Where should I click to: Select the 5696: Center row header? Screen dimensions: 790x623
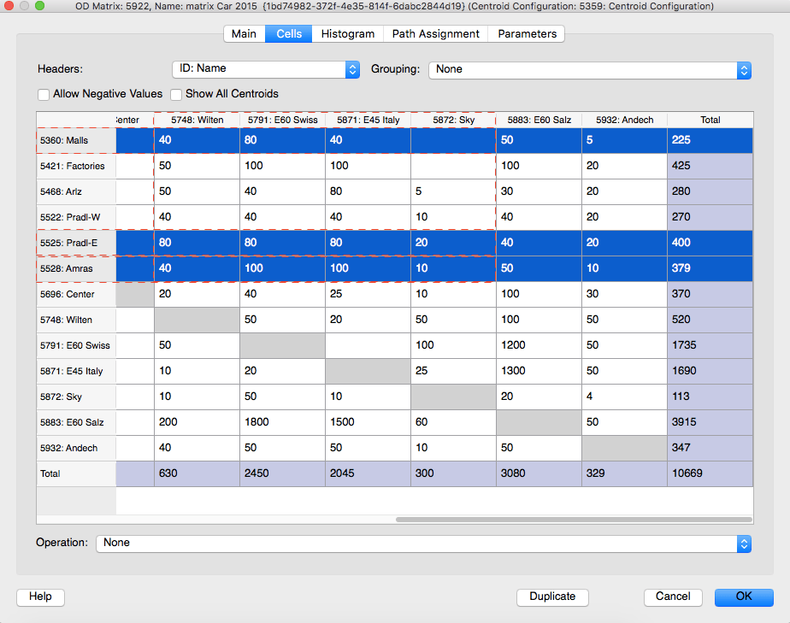tap(76, 294)
